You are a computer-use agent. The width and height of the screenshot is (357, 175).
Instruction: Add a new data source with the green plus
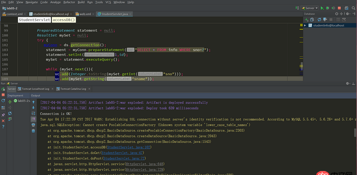(307, 20)
